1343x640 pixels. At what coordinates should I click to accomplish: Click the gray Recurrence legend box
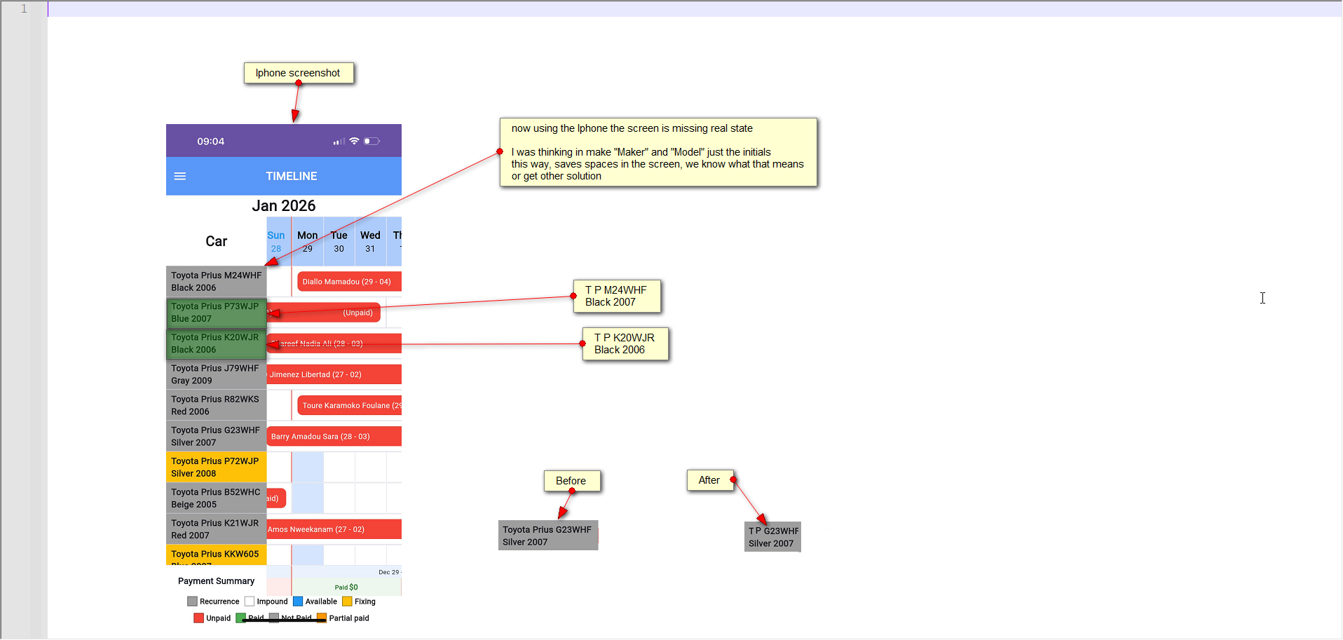[x=192, y=601]
